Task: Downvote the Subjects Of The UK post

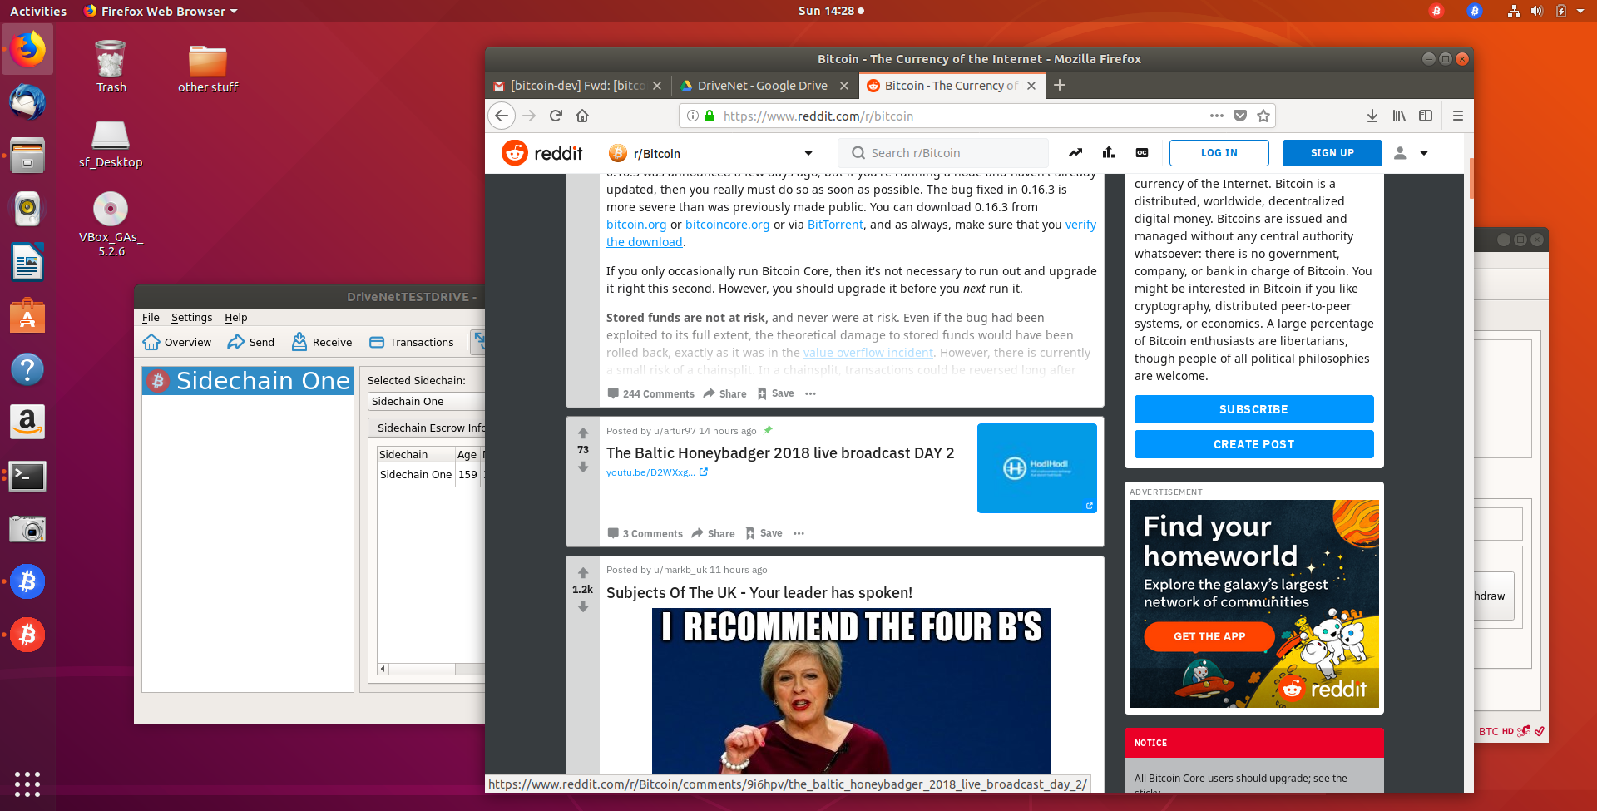Action: 583,607
